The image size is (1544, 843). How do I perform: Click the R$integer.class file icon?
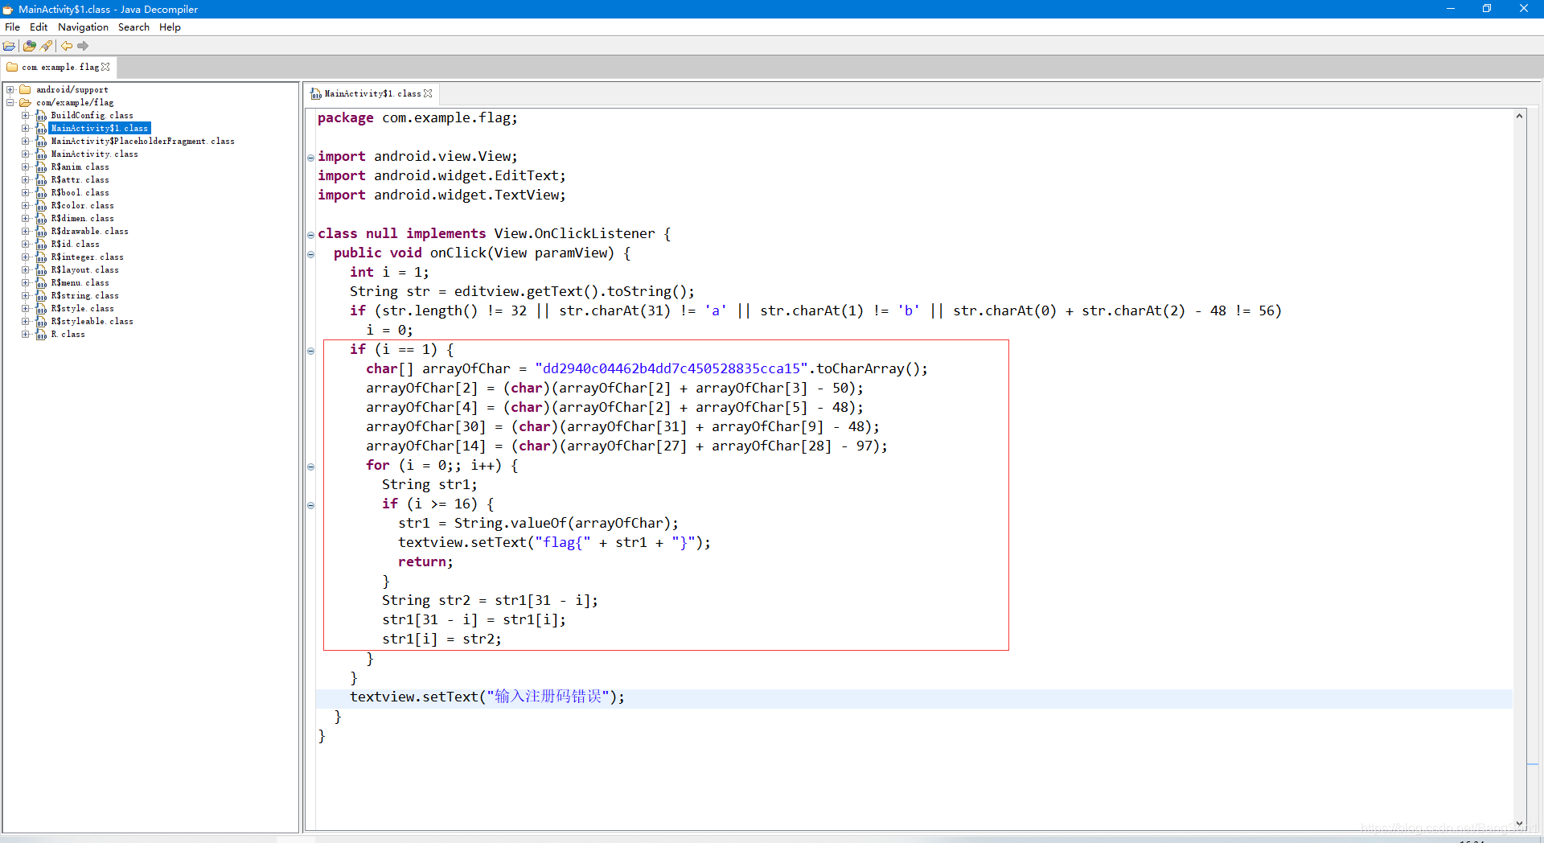click(x=41, y=257)
